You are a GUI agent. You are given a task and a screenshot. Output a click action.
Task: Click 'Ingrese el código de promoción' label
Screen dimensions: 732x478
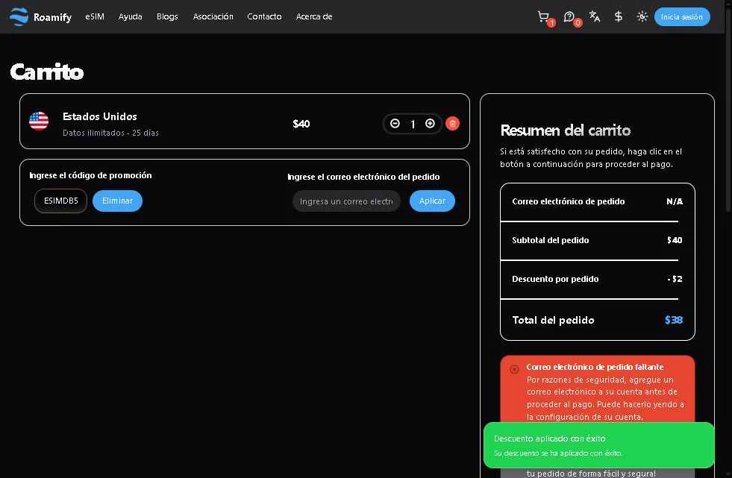click(90, 175)
